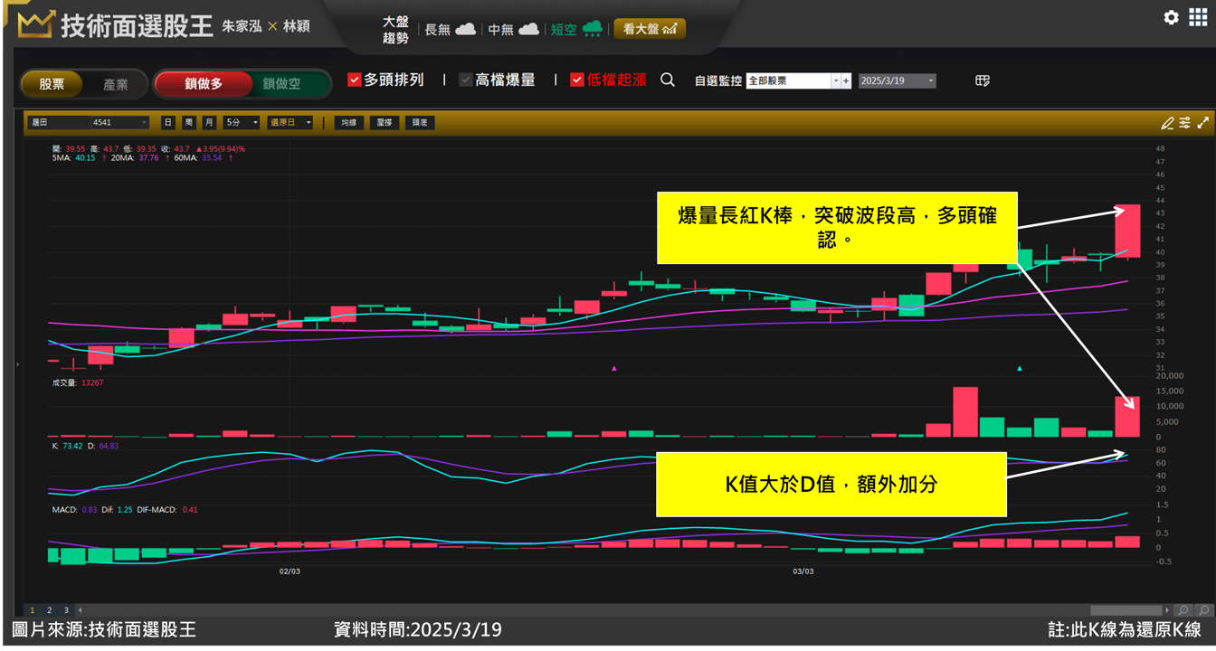Click the 壓撐 button
The image size is (1216, 651).
[385, 122]
